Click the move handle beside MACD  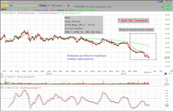[6, 88]
